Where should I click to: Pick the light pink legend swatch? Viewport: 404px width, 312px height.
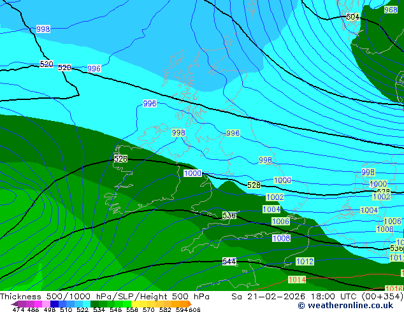tap(46, 304)
